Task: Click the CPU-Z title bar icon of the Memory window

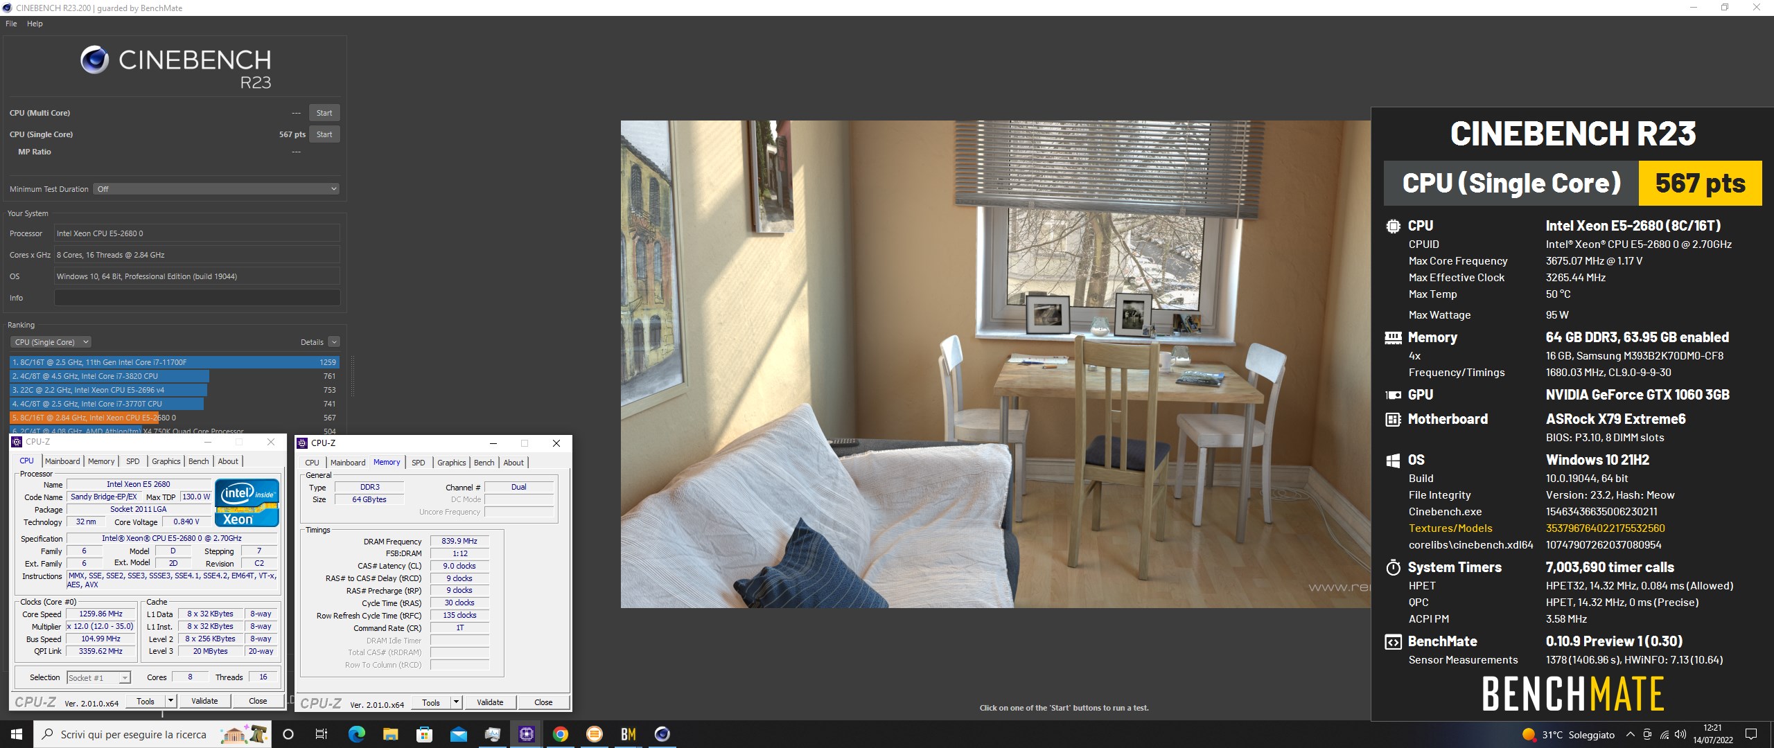Action: pyautogui.click(x=301, y=443)
